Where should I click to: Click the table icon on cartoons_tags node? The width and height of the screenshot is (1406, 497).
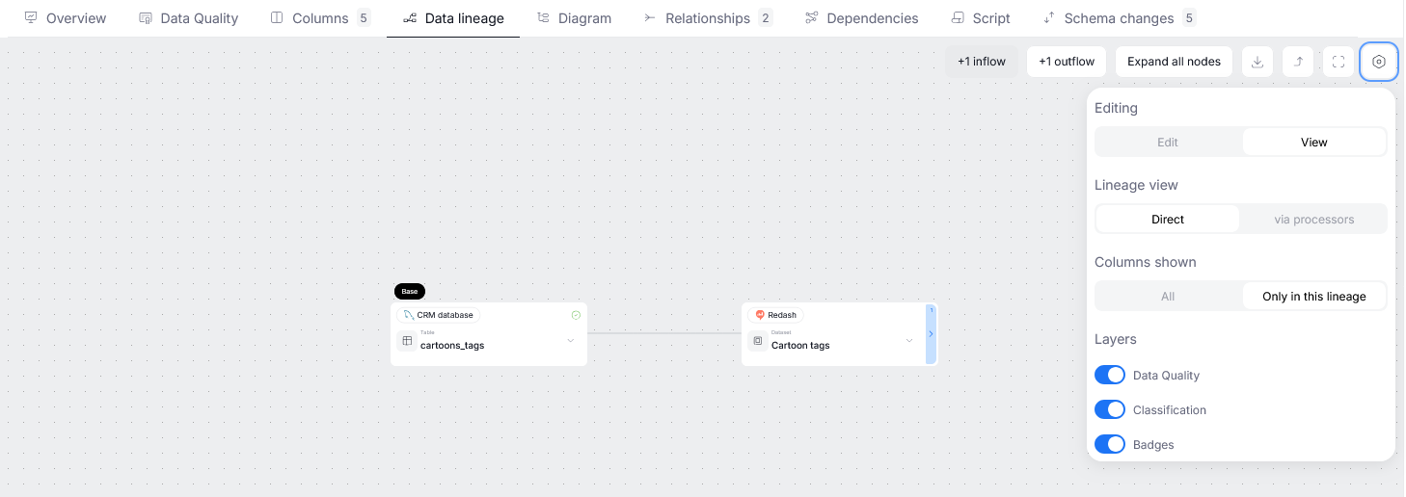407,341
